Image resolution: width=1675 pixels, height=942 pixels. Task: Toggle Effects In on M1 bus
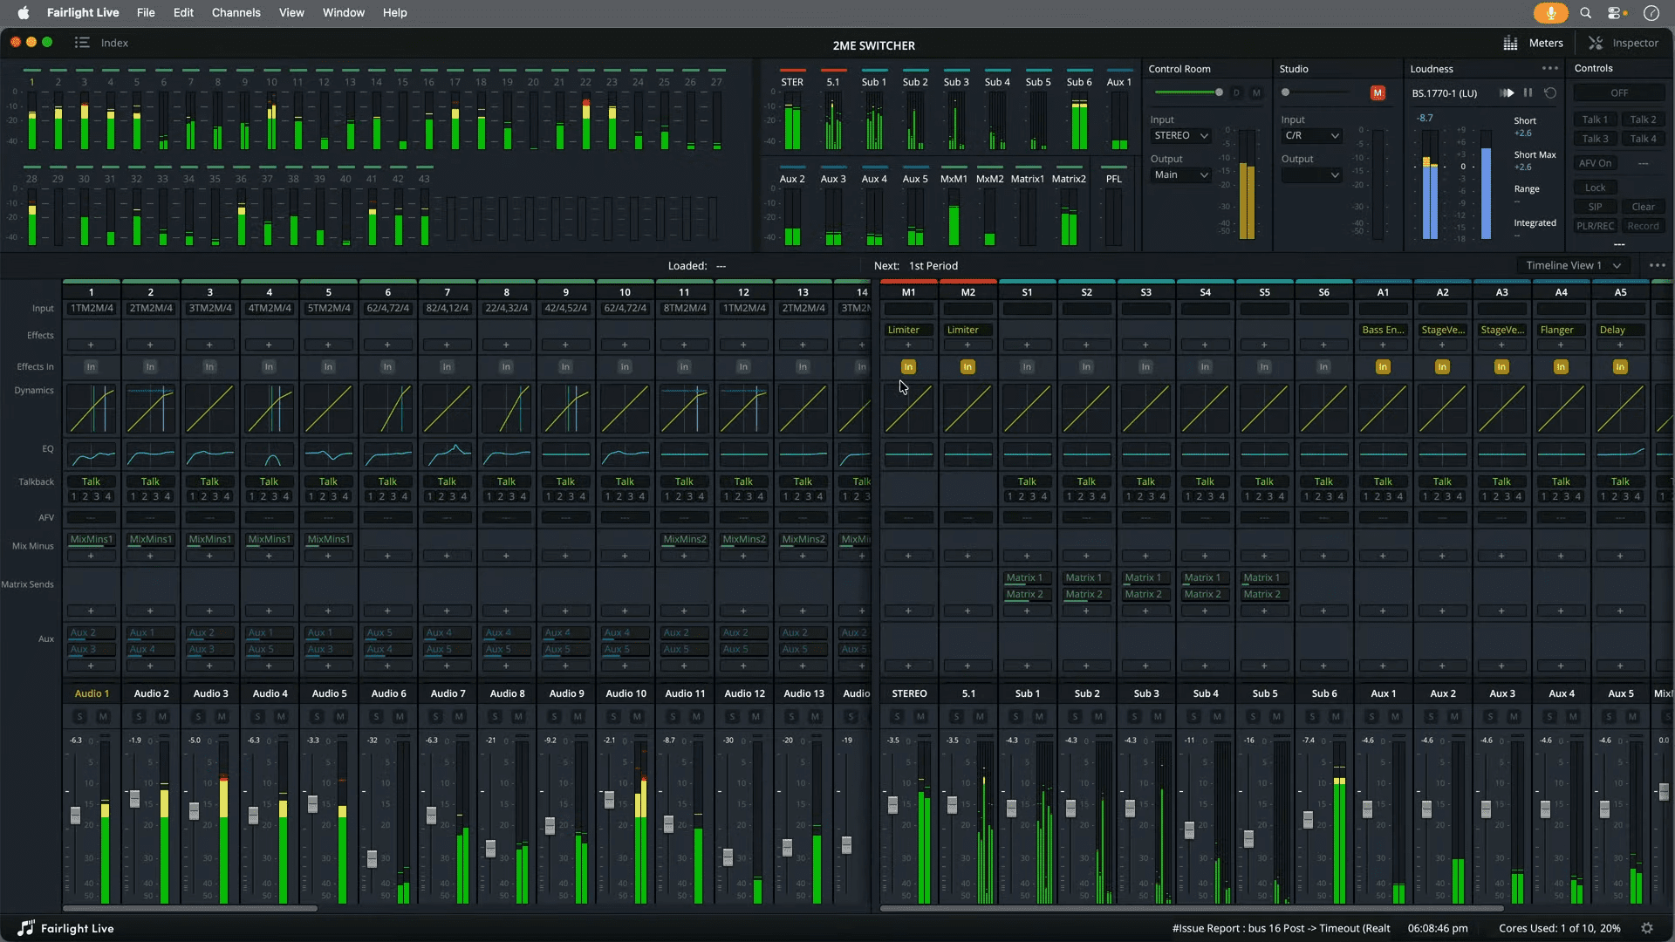pos(908,367)
